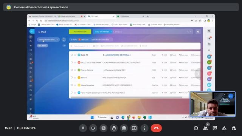
Task: Open more options three-dot menu
Action: [x=144, y=128]
